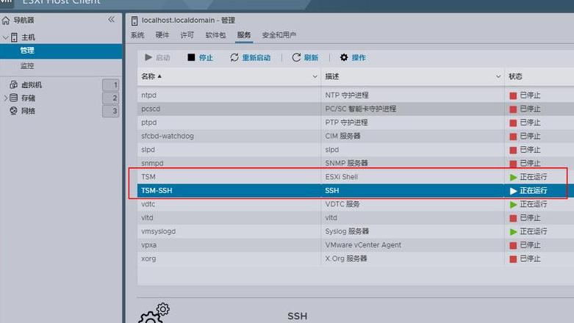Screen dimensions: 574x323
Task: Select the sfcbd-watchdog service row
Action: coord(356,136)
